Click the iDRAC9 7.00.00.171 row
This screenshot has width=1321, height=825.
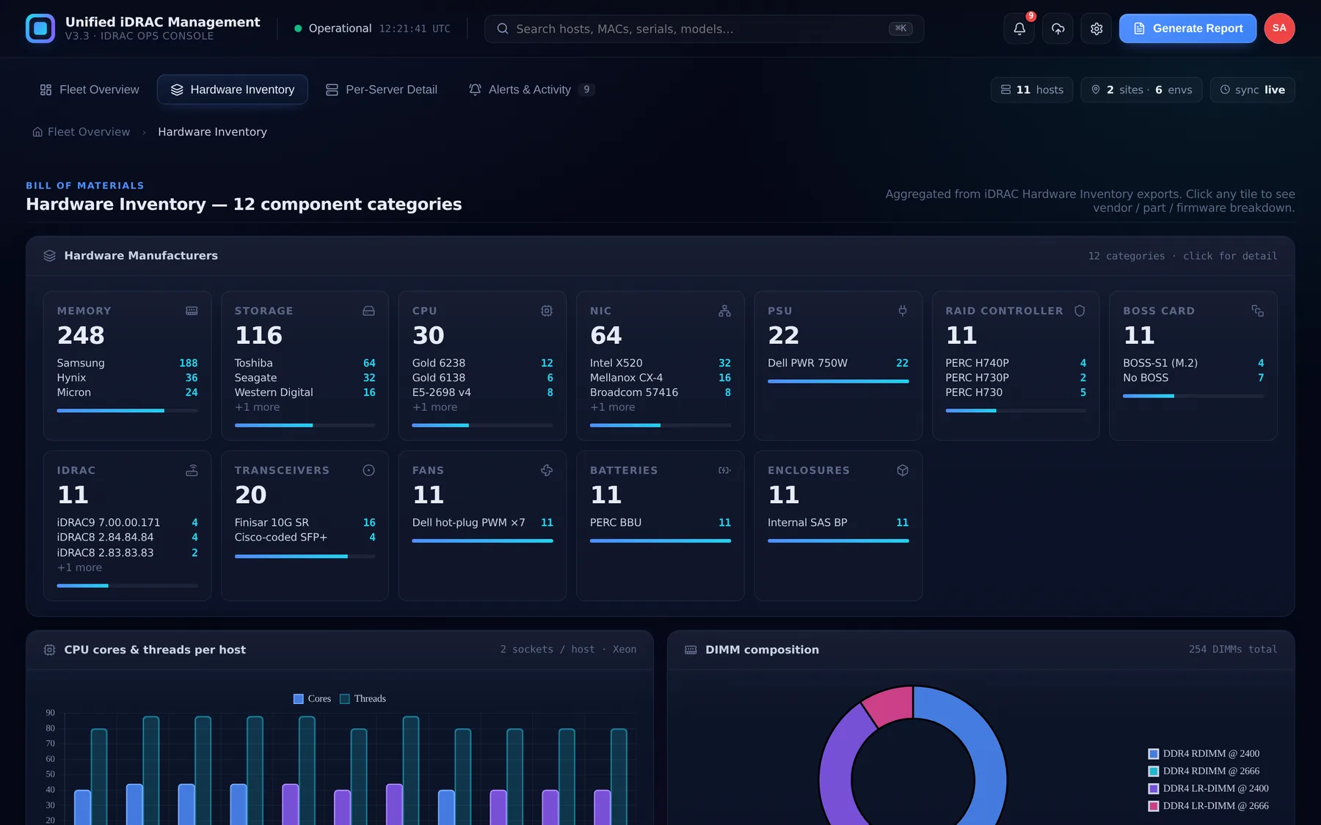pos(127,523)
